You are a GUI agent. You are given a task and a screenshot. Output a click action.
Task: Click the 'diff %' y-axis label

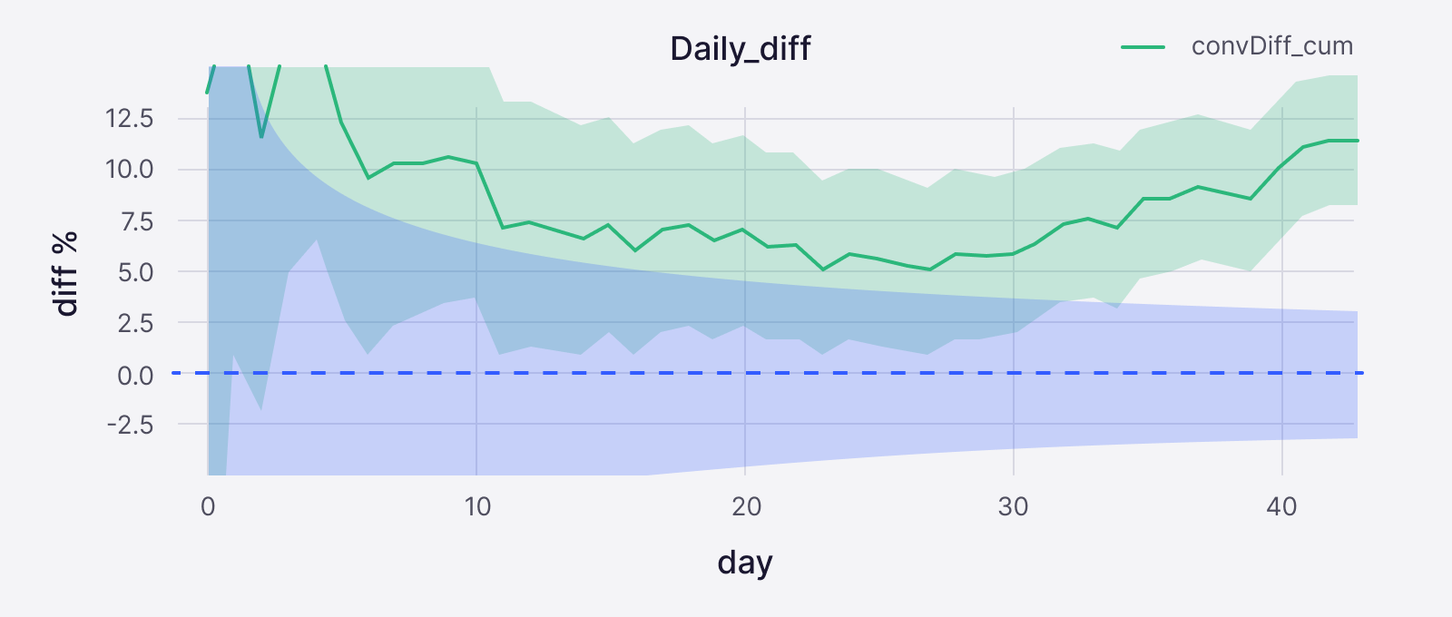(66, 273)
